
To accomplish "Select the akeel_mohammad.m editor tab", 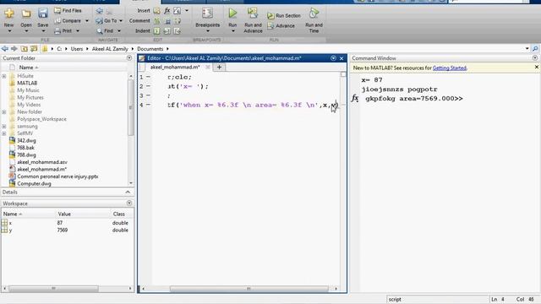I will point(175,67).
